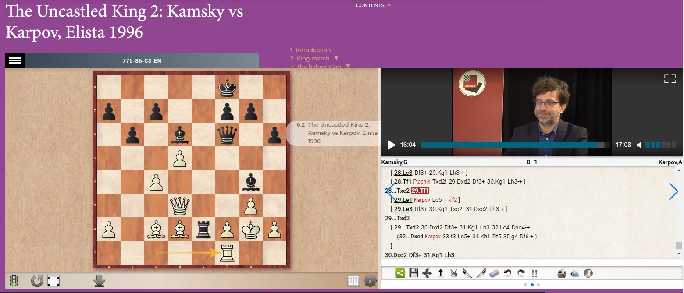Image resolution: width=684 pixels, height=293 pixels.
Task: Click the black queen on f6
Action: 227,136
